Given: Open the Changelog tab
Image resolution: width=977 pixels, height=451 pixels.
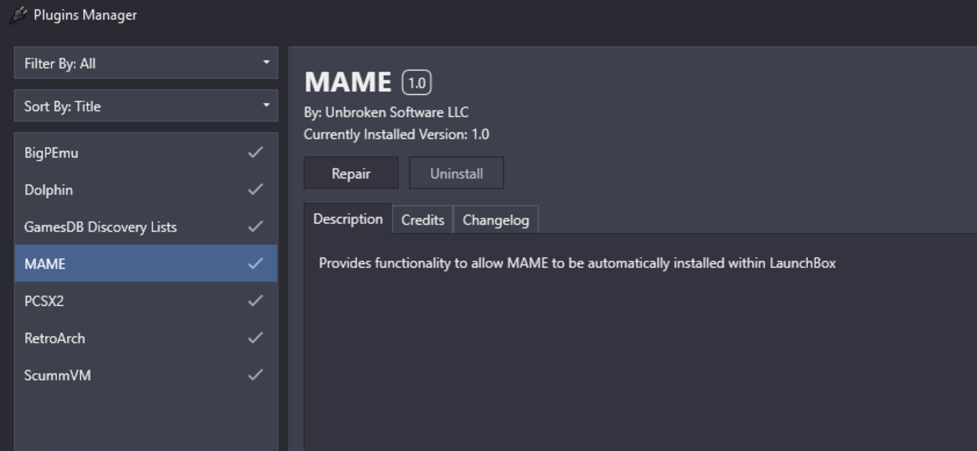Looking at the screenshot, I should coord(495,220).
